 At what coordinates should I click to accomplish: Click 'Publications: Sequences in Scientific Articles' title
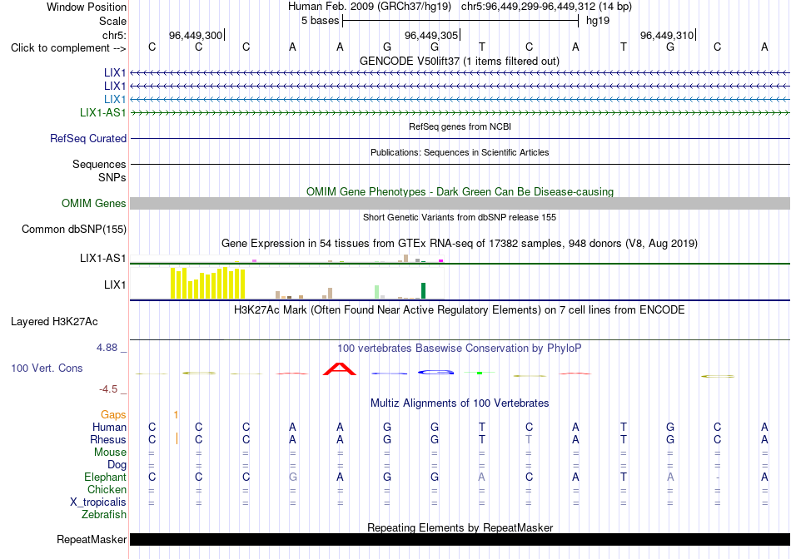460,152
